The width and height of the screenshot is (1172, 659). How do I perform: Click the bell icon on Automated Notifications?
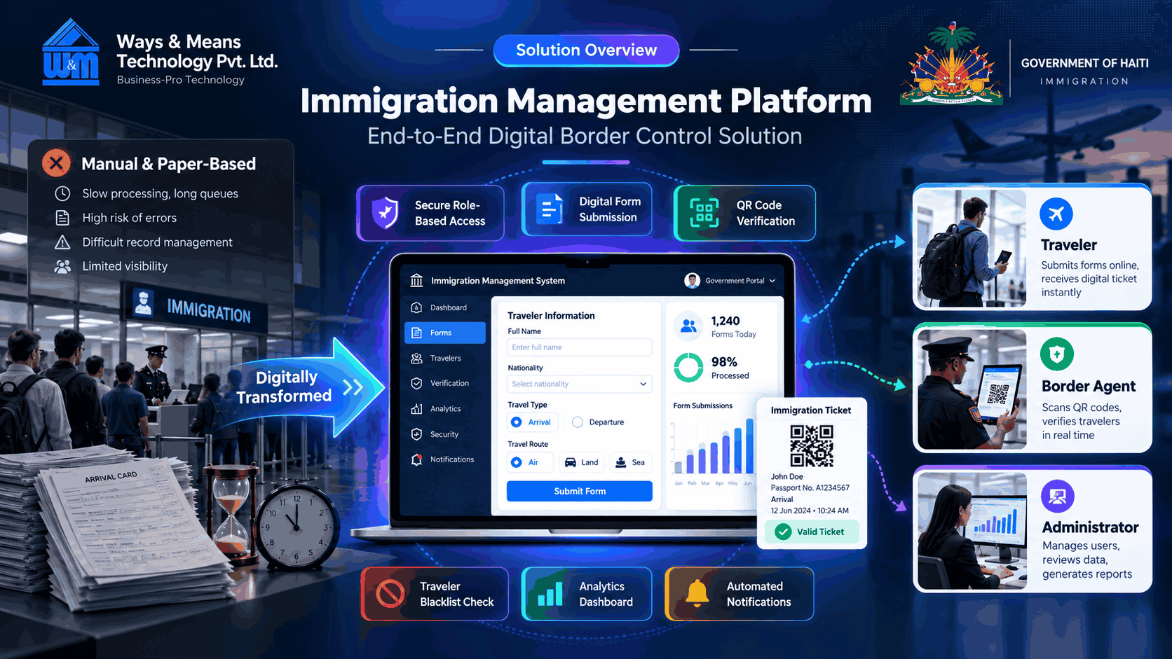click(x=697, y=592)
